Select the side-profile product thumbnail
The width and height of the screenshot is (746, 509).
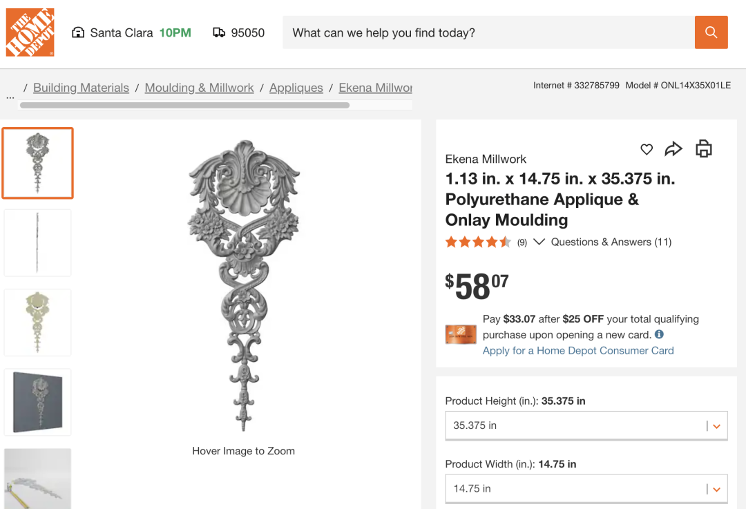(x=38, y=243)
